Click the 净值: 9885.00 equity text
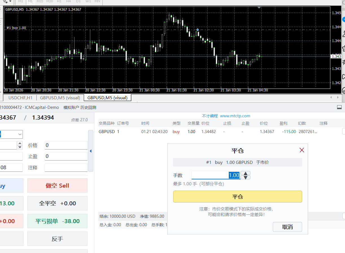 pos(152,216)
